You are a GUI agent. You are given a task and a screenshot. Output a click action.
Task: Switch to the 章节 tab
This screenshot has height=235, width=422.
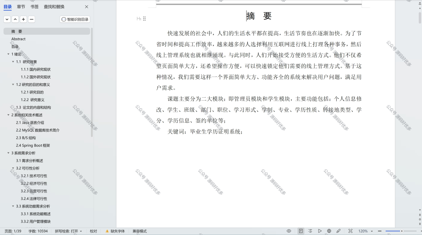pyautogui.click(x=21, y=7)
